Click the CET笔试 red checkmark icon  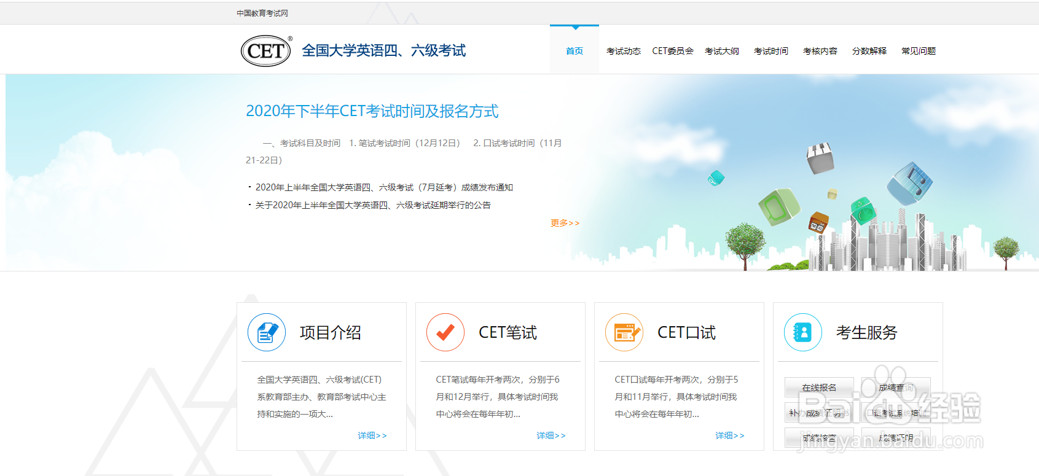445,332
